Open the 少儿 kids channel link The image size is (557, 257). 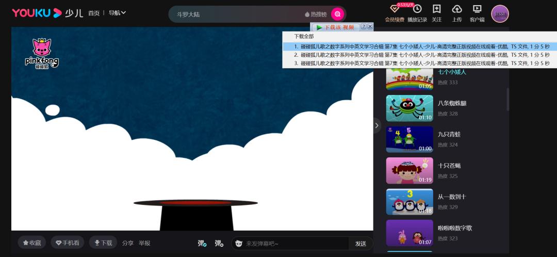pyautogui.click(x=74, y=13)
